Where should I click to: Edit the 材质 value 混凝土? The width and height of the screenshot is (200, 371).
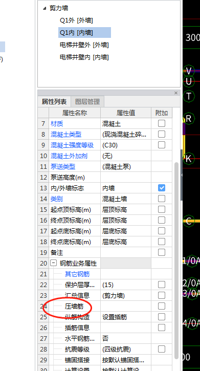click(x=126, y=123)
